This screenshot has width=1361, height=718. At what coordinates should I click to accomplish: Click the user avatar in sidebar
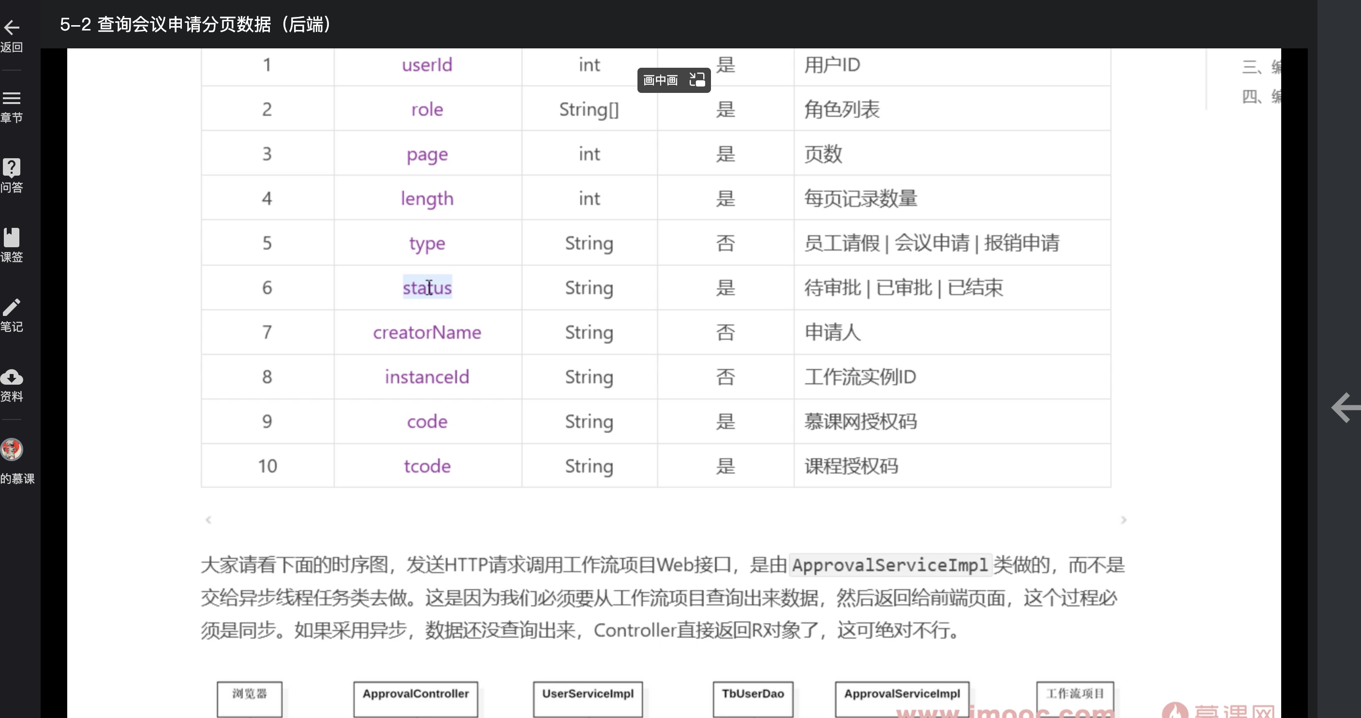coord(12,449)
